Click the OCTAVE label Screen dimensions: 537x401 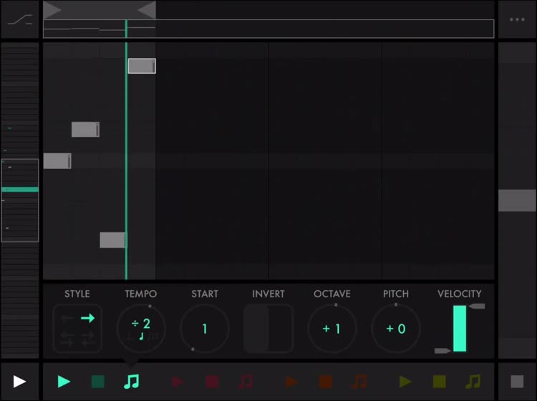(x=332, y=294)
